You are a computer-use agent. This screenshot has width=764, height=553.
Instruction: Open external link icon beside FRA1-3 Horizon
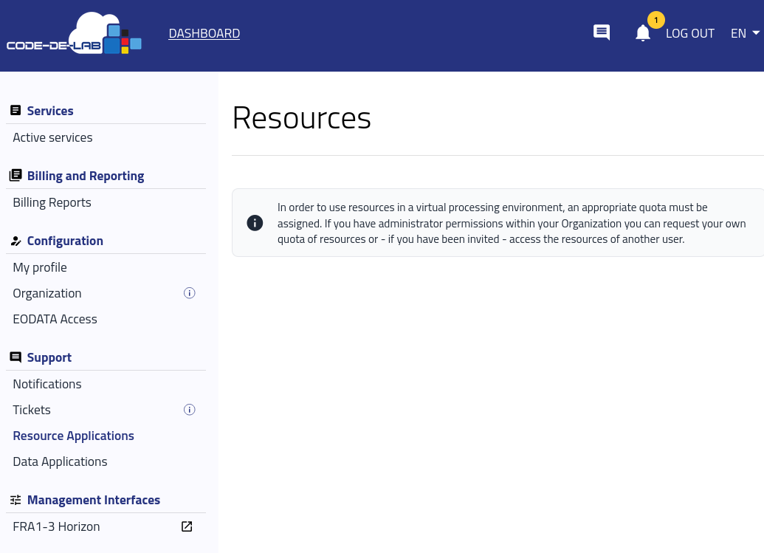click(187, 526)
